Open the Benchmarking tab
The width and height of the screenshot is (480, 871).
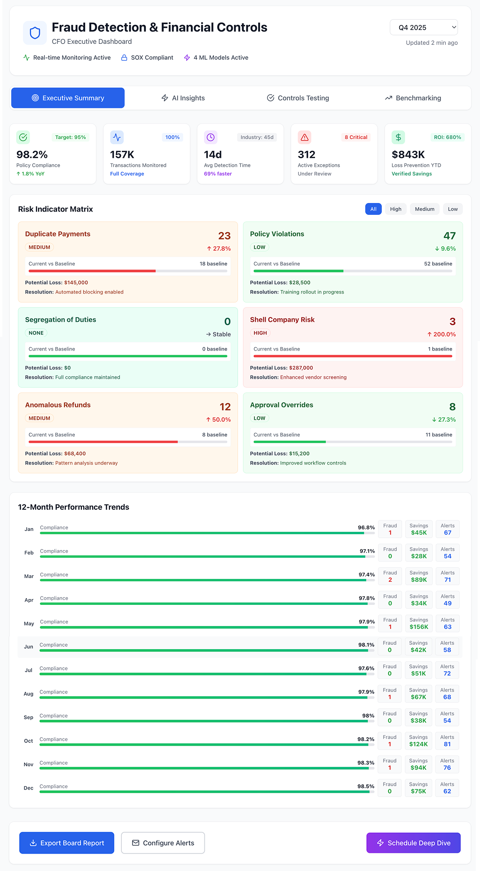413,98
